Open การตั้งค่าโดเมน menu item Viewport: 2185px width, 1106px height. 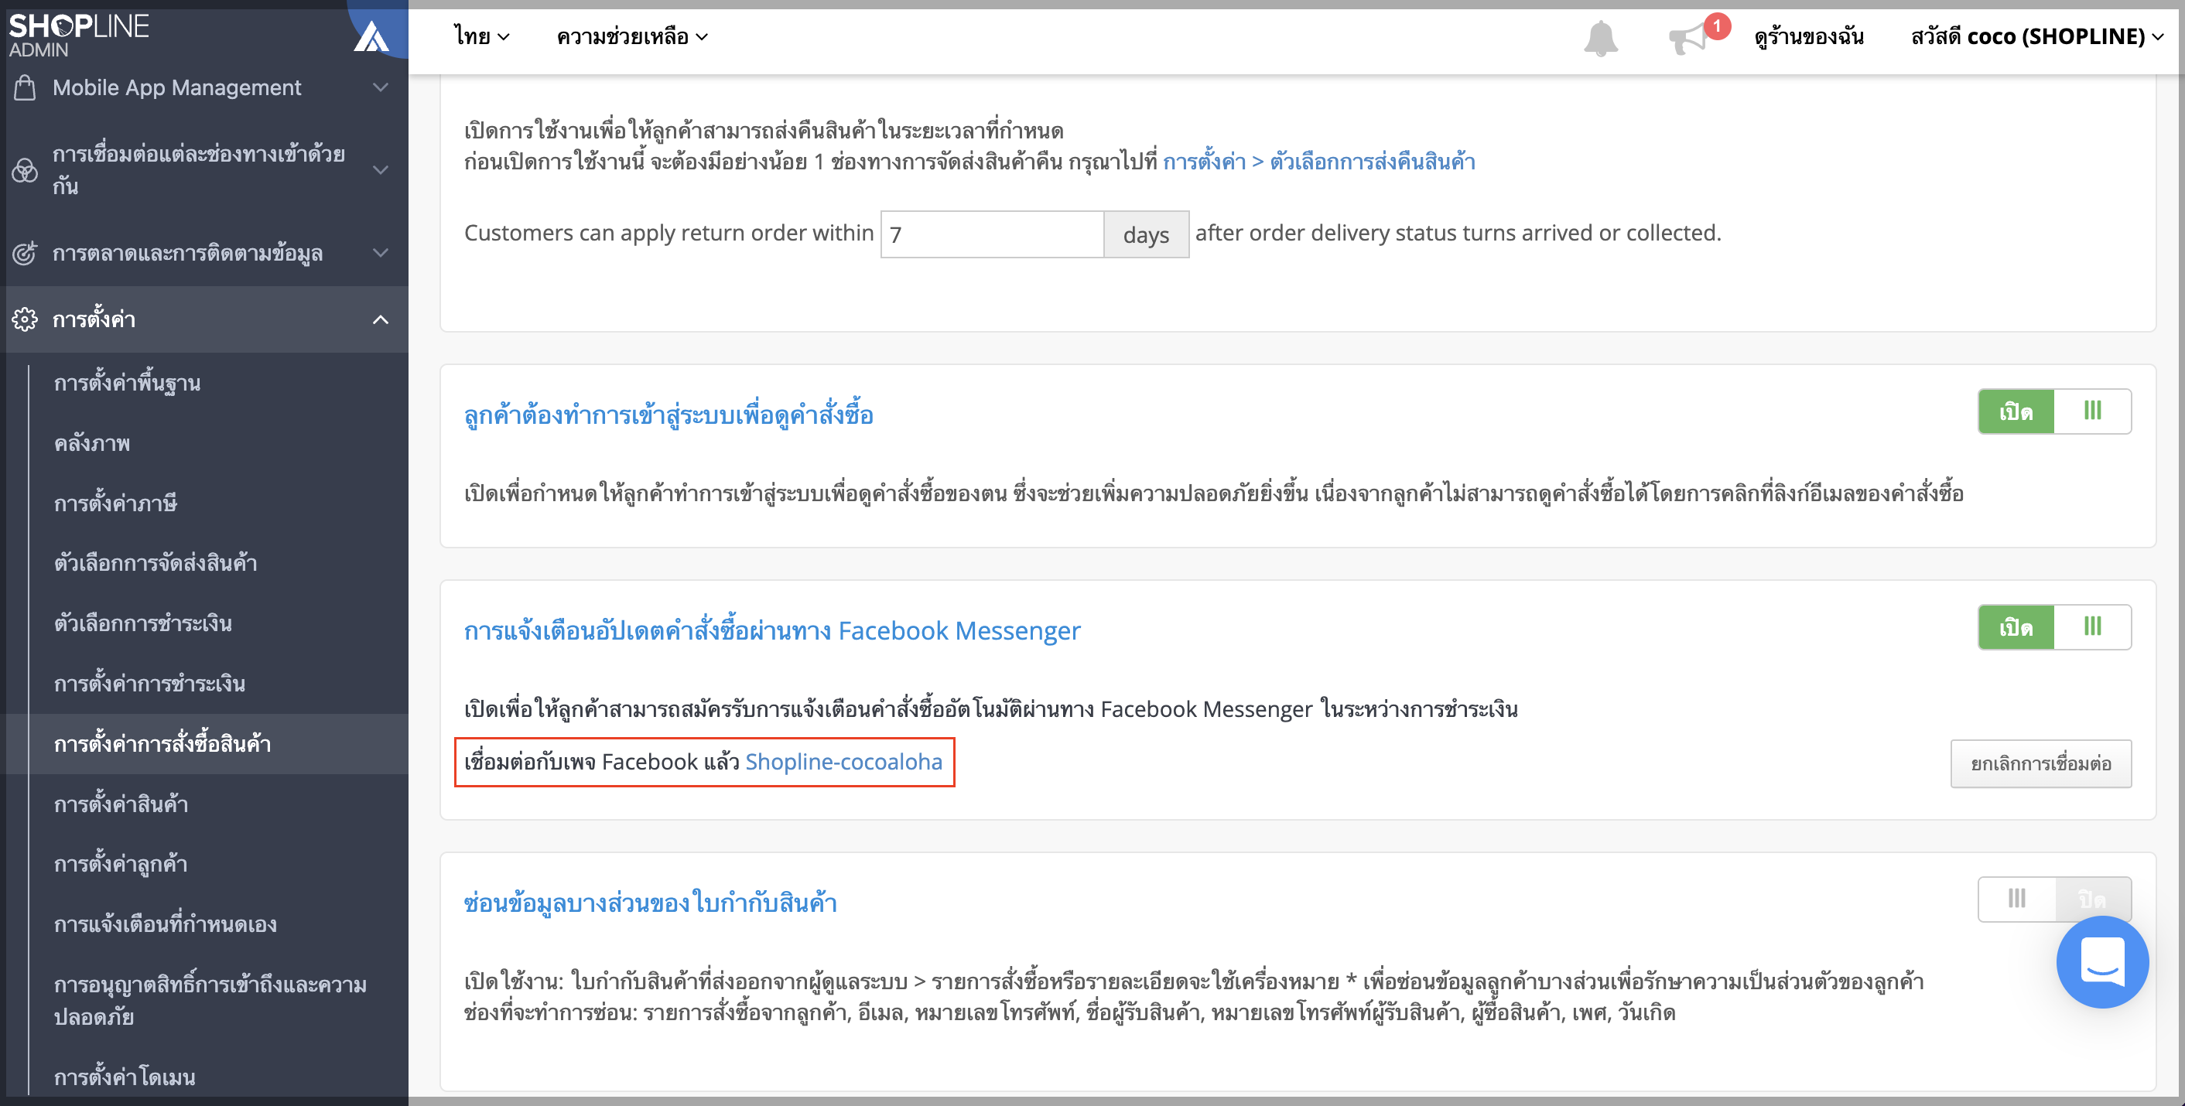coord(124,1077)
